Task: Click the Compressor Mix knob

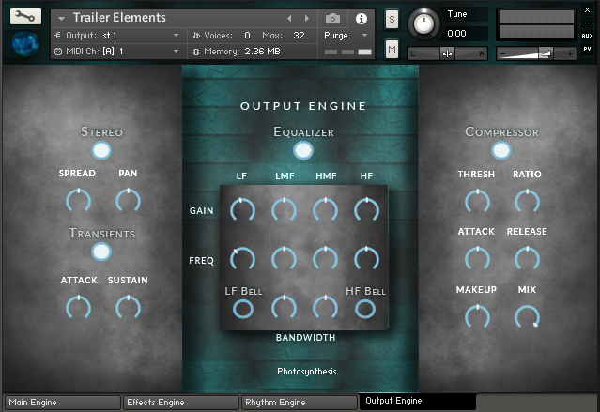Action: (527, 317)
